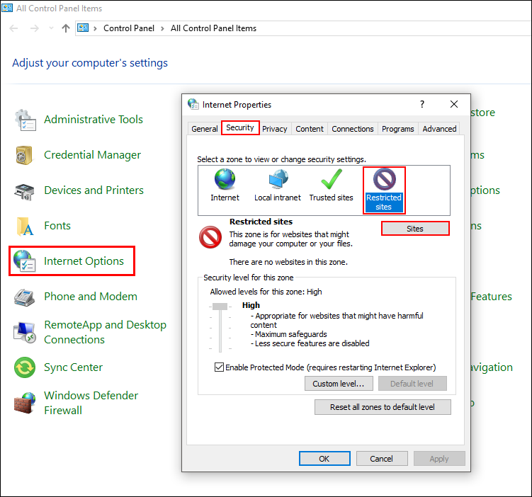This screenshot has height=497, width=532.
Task: Open the Internet Options link
Action: tap(84, 261)
